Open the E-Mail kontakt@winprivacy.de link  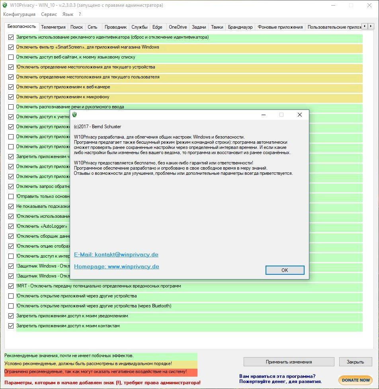116,254
